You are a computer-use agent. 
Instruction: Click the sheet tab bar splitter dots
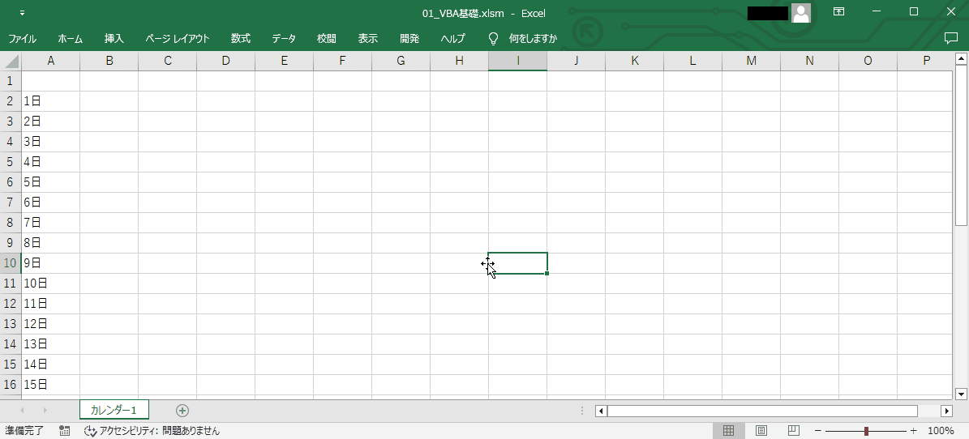582,411
